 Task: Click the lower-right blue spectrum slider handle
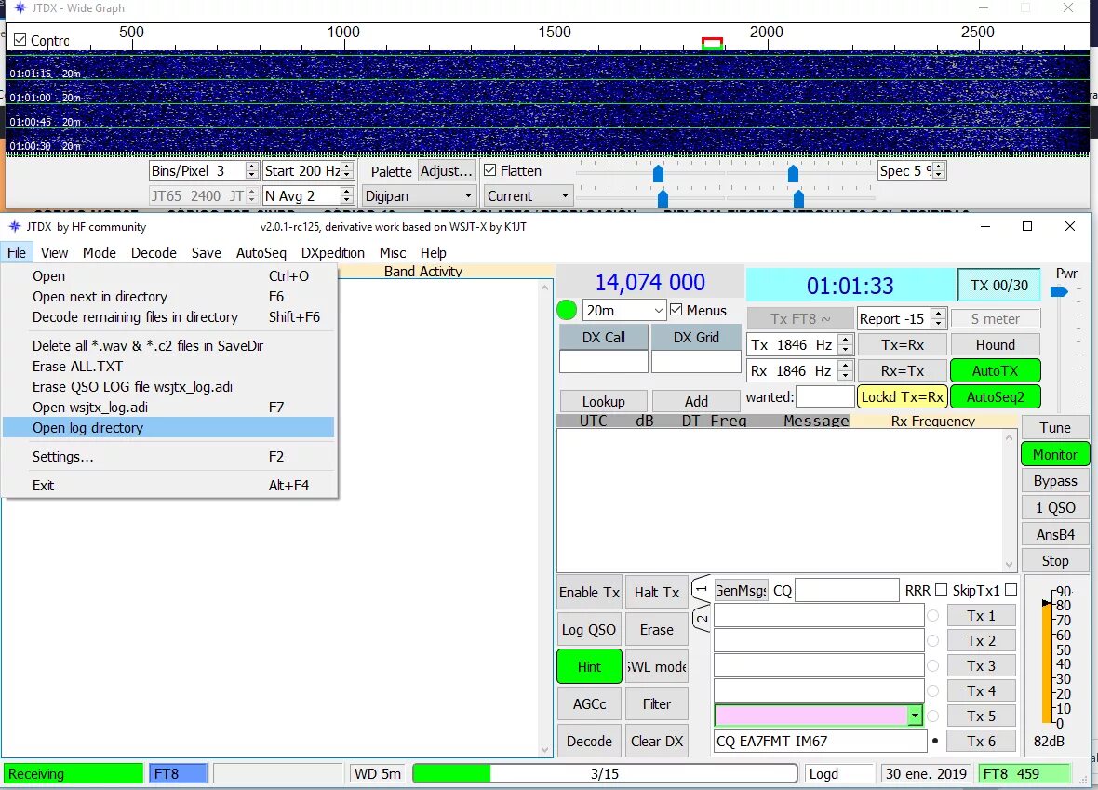click(798, 199)
